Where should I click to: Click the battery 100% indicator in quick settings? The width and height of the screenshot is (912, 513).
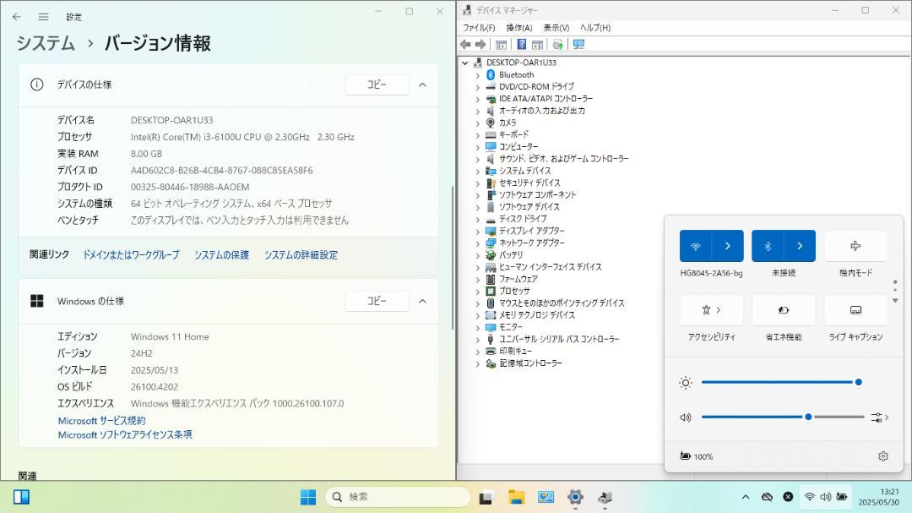pos(696,456)
